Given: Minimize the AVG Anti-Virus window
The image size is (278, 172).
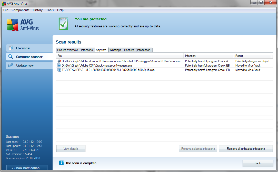Looking at the screenshot, I should (x=254, y=3).
